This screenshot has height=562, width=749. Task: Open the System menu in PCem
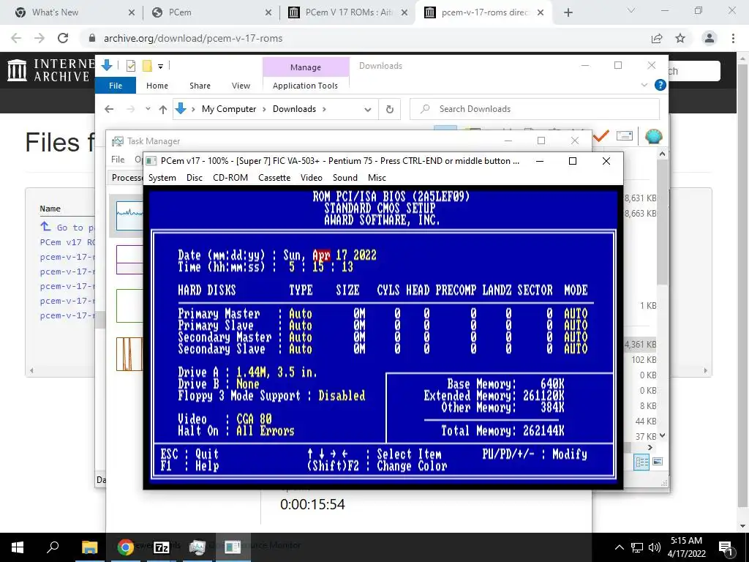pos(162,178)
